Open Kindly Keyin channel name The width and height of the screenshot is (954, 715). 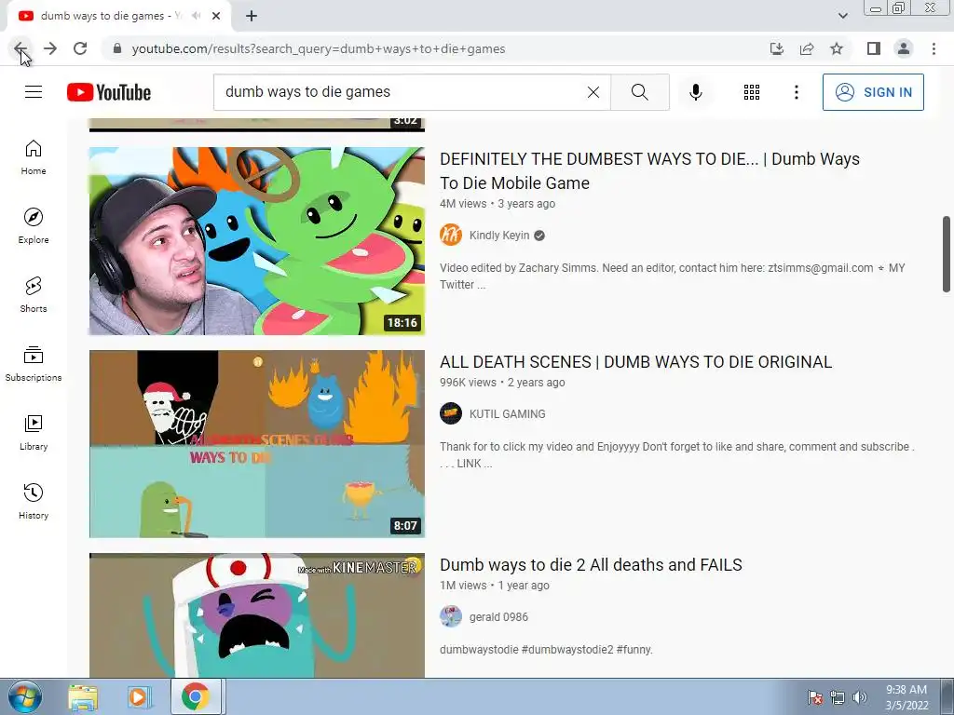pos(499,236)
